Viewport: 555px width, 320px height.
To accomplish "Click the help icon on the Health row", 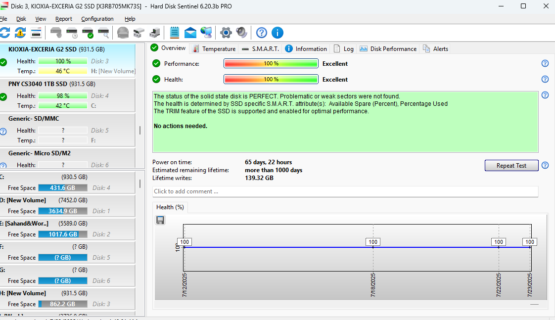I will click(545, 79).
